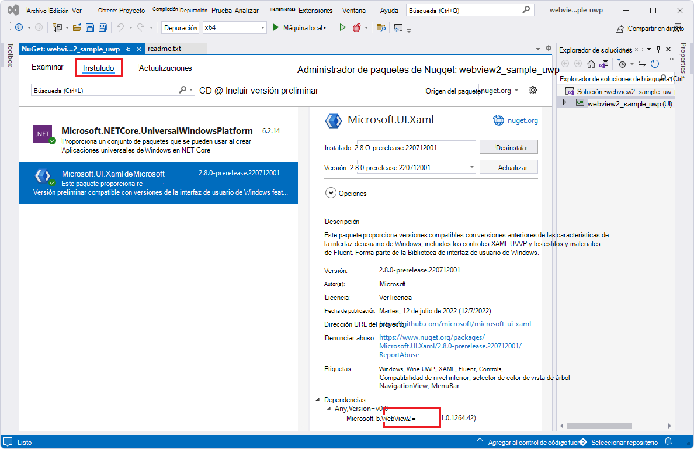The image size is (694, 449).
Task: Open the new project toolbar icon
Action: point(58,27)
